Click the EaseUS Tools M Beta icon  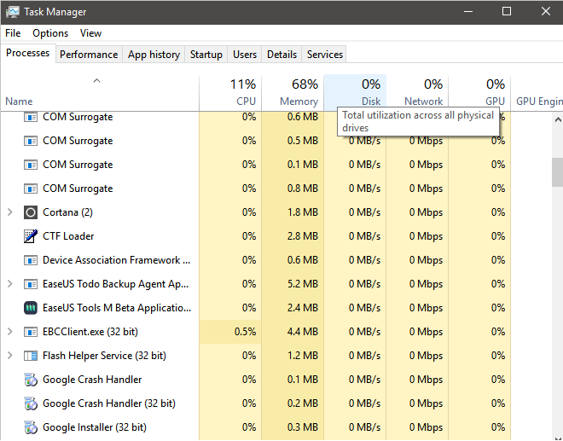click(x=31, y=308)
